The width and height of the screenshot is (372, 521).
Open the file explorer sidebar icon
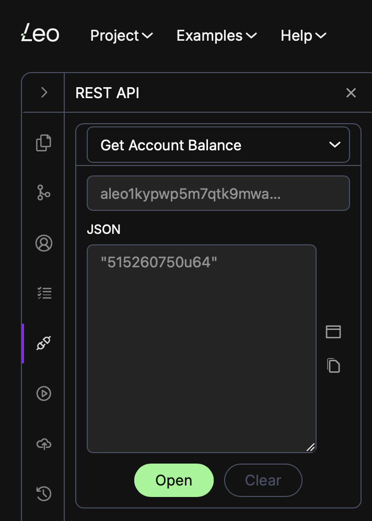43,143
